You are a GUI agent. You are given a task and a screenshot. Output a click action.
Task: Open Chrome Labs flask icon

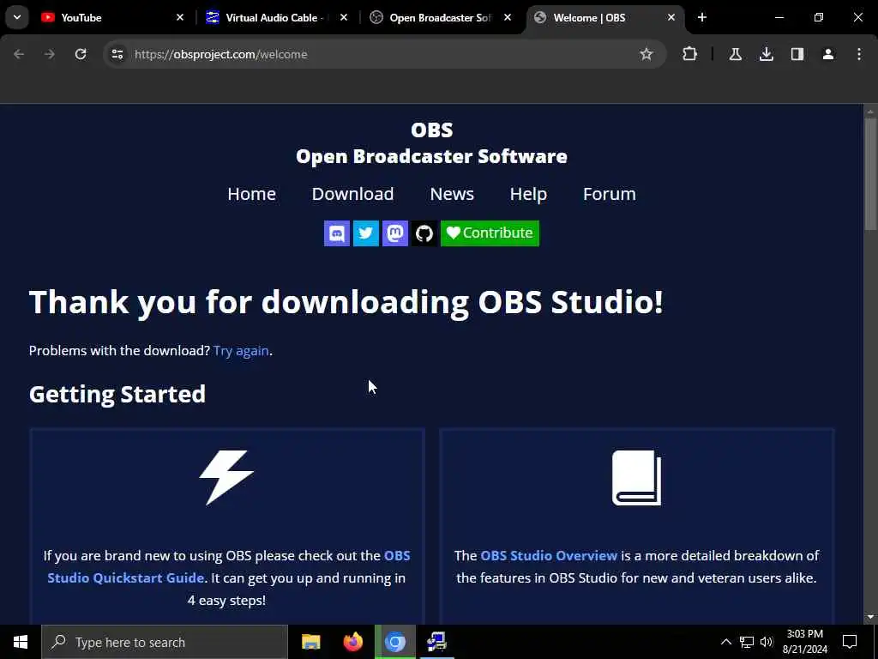coord(735,54)
